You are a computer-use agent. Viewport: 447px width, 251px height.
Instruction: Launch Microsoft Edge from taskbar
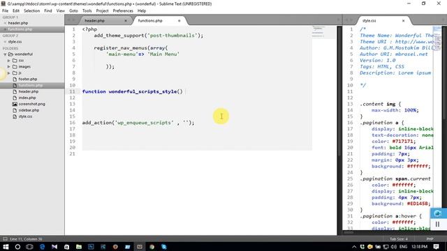(42, 247)
